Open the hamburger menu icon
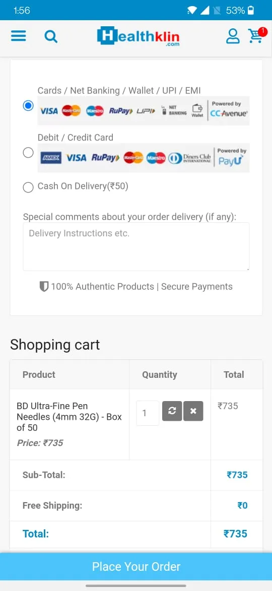The height and width of the screenshot is (591, 272). click(19, 36)
